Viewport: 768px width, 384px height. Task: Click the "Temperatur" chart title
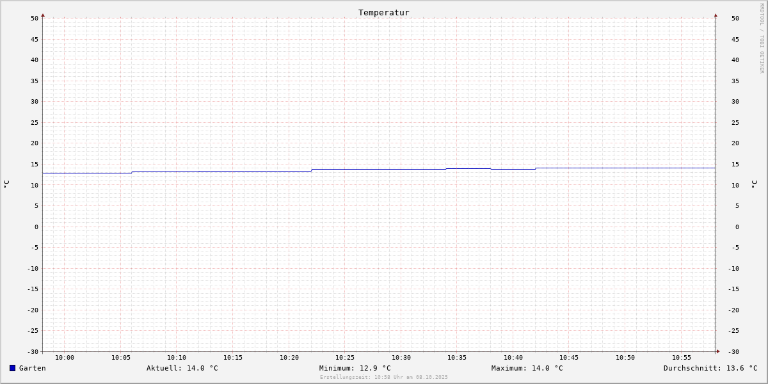click(x=384, y=12)
